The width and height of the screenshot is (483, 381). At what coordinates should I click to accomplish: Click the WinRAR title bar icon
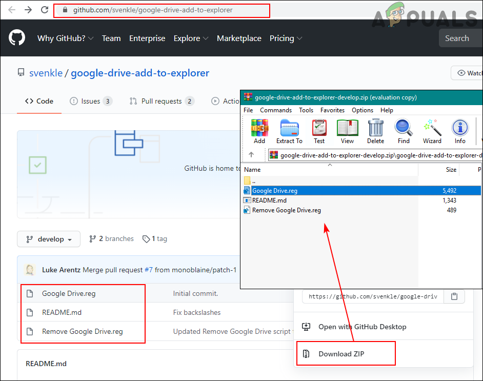pos(248,97)
